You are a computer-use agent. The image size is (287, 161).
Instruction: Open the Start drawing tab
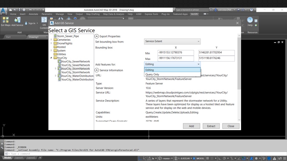coord(8,37)
